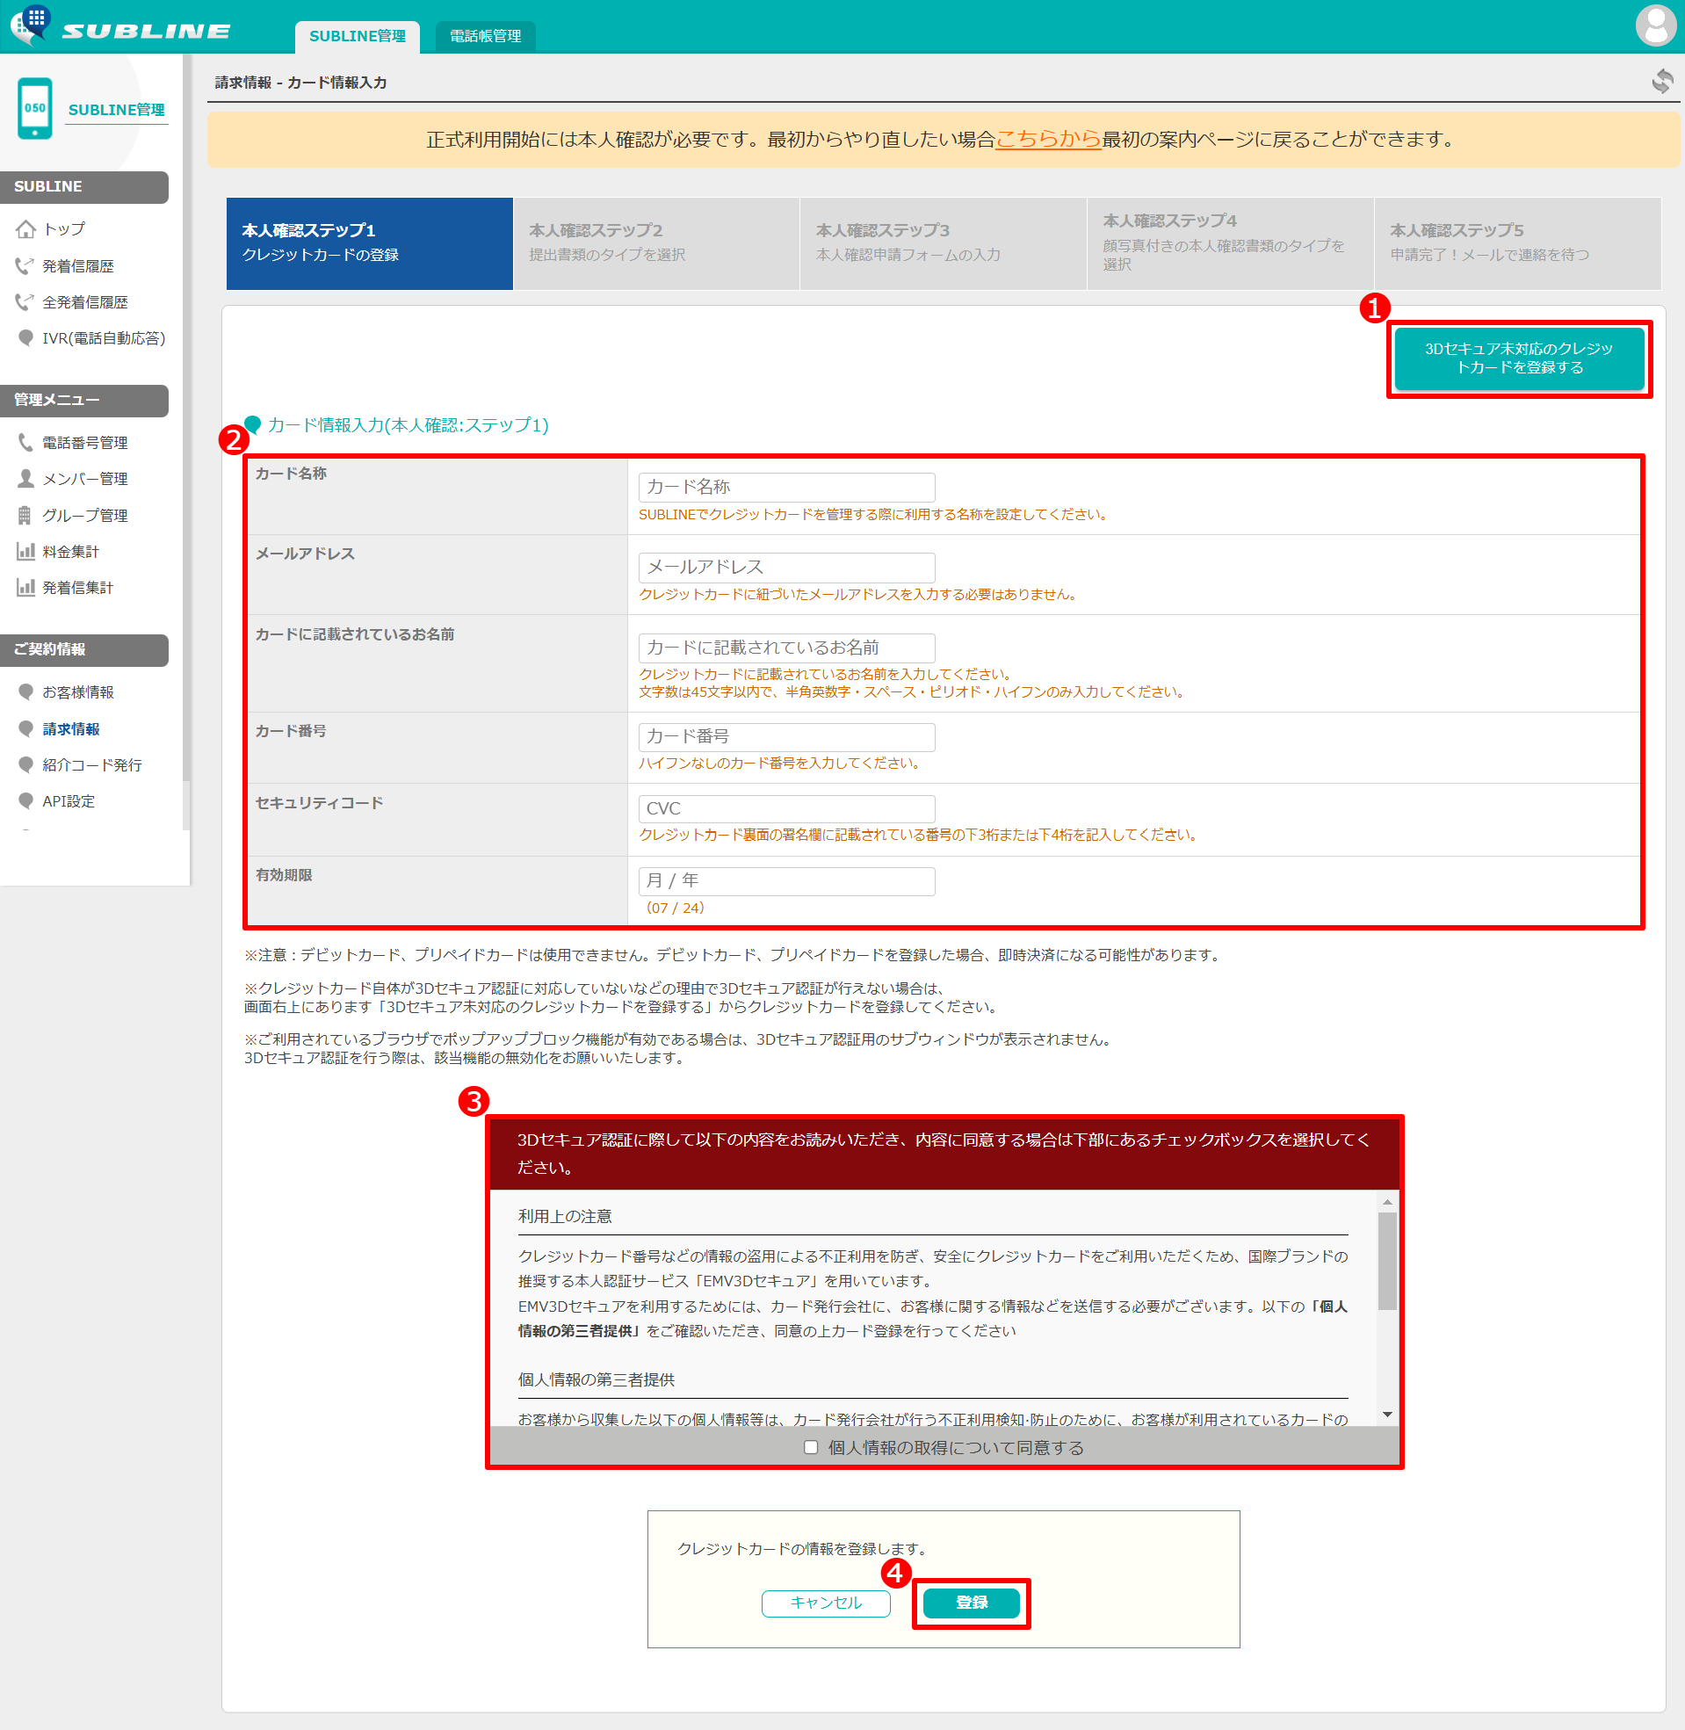
Task: Focus the メールアドレス input field
Action: coord(786,568)
